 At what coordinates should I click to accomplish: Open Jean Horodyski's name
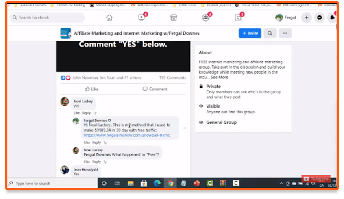pyautogui.click(x=85, y=169)
